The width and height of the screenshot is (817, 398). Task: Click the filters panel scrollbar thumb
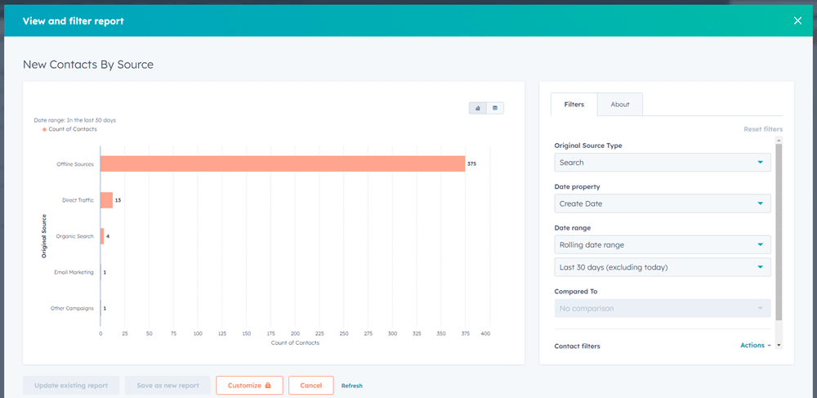[779, 232]
